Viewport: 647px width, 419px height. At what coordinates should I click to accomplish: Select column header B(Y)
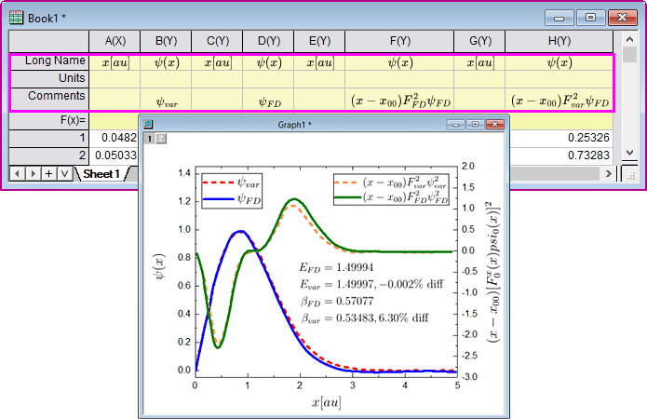(x=166, y=41)
